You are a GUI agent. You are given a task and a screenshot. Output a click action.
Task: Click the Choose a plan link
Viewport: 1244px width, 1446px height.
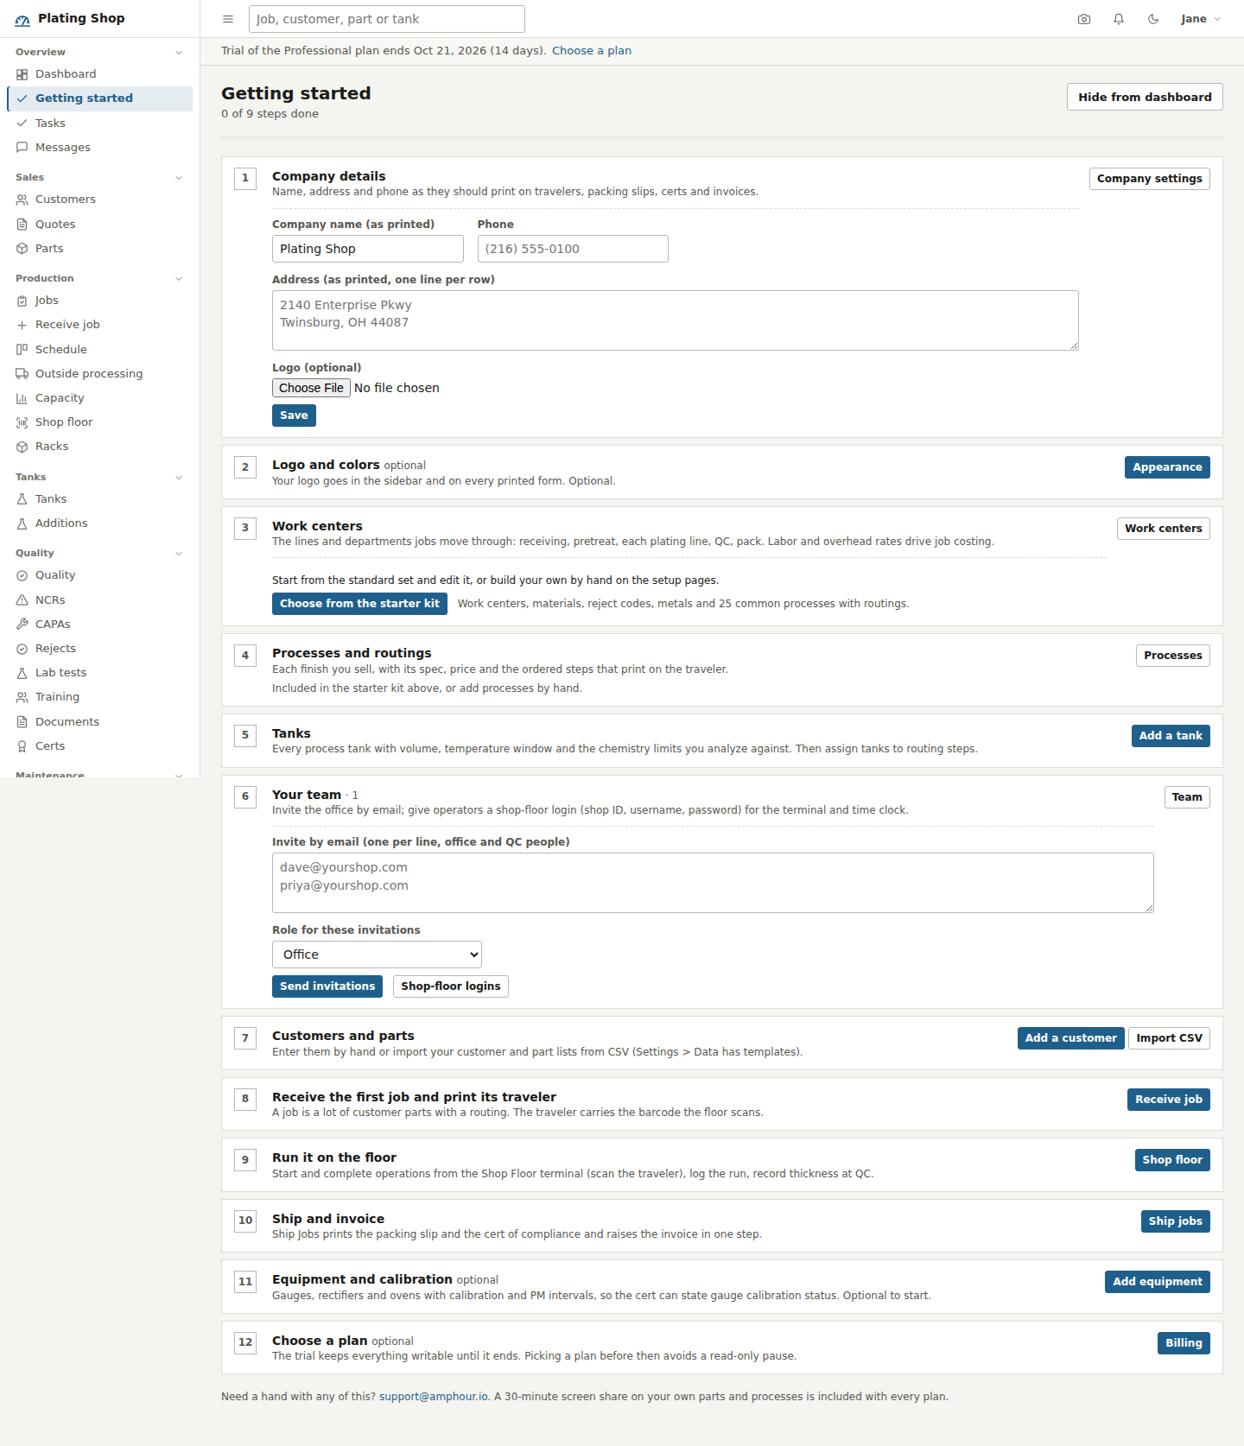coord(592,51)
